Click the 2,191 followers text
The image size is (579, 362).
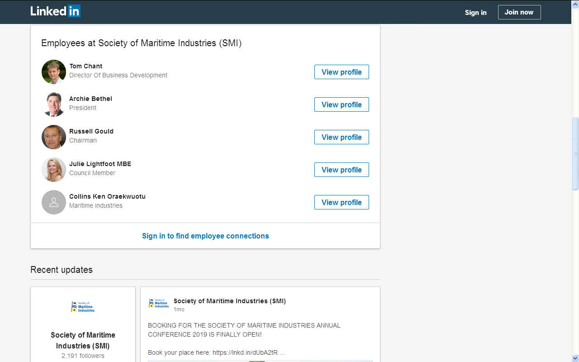83,356
